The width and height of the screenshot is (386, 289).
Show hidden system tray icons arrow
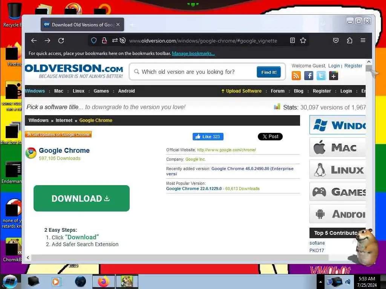(x=320, y=282)
